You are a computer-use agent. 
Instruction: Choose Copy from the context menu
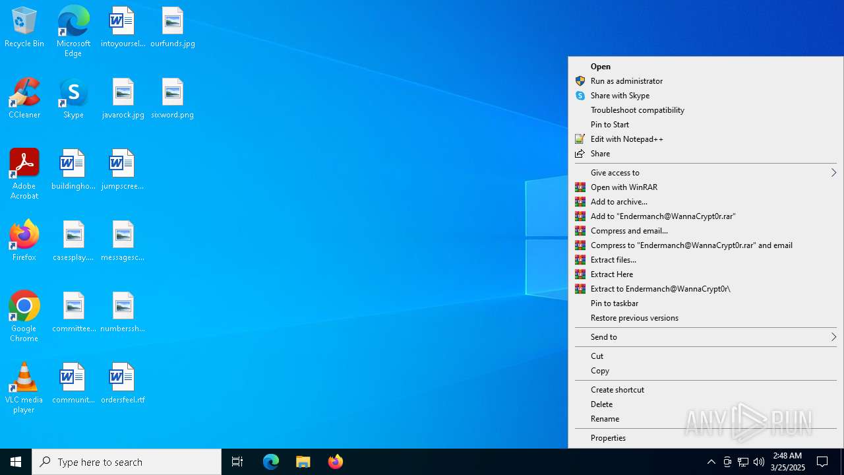pos(706,371)
